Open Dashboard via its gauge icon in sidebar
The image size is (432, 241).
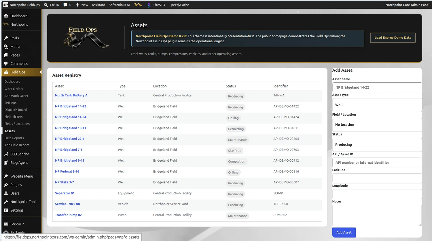(x=6, y=16)
